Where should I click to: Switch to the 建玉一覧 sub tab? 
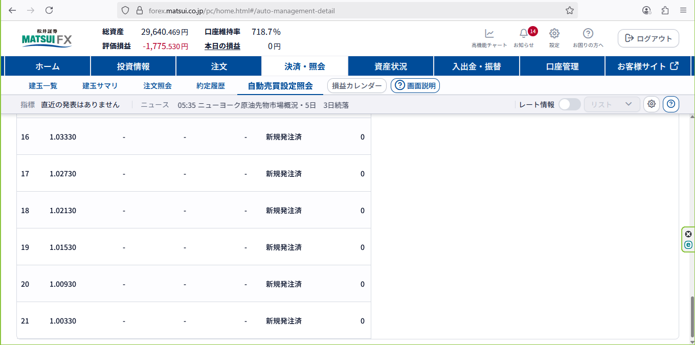[x=43, y=86]
